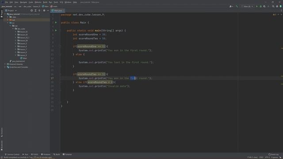This screenshot has height=159, width=283.
Task: Click the Debug bug icon in toolbar
Action: [x=260, y=6]
